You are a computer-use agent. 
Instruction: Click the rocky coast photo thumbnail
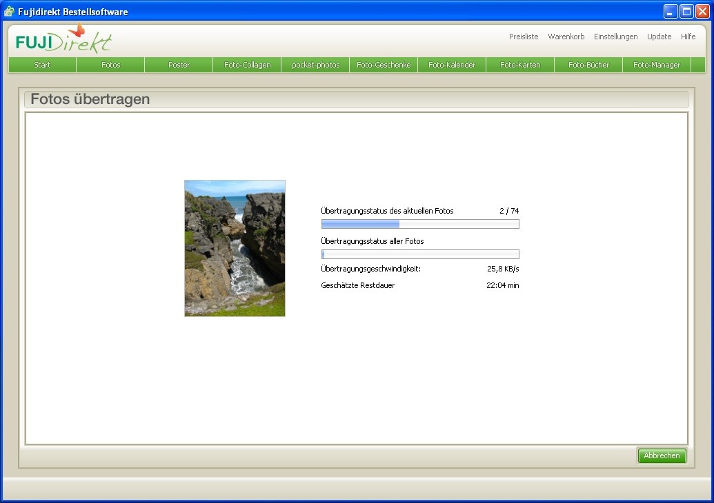[x=235, y=248]
